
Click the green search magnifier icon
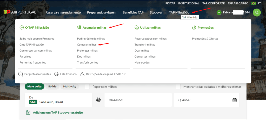tap(257, 12)
